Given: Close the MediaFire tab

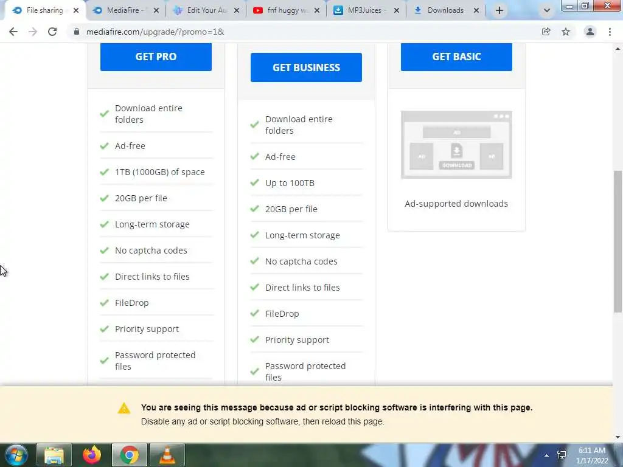Looking at the screenshot, I should [x=156, y=11].
